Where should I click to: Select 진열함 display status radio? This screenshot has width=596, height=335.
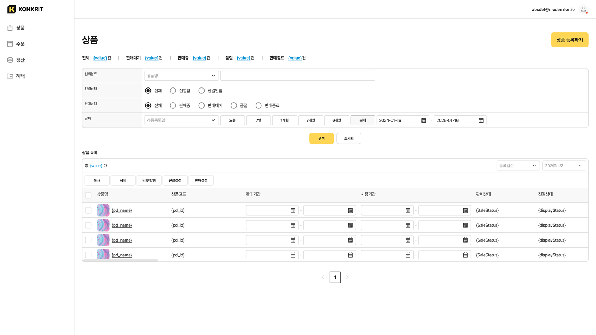click(x=173, y=90)
